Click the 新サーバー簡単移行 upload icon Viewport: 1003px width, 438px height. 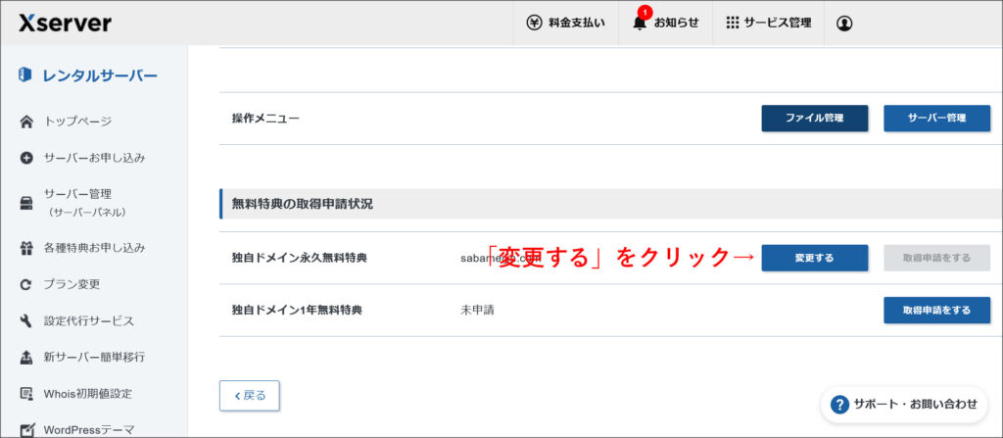(26, 358)
